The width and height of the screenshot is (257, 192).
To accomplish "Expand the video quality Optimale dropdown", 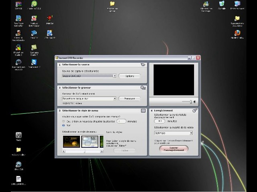I will click(191, 133).
